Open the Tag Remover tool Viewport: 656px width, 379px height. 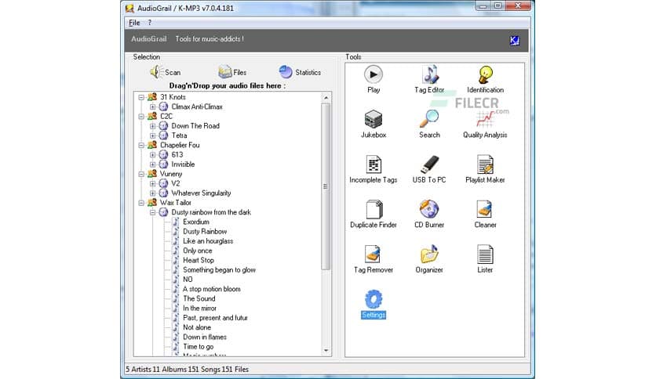click(x=374, y=259)
